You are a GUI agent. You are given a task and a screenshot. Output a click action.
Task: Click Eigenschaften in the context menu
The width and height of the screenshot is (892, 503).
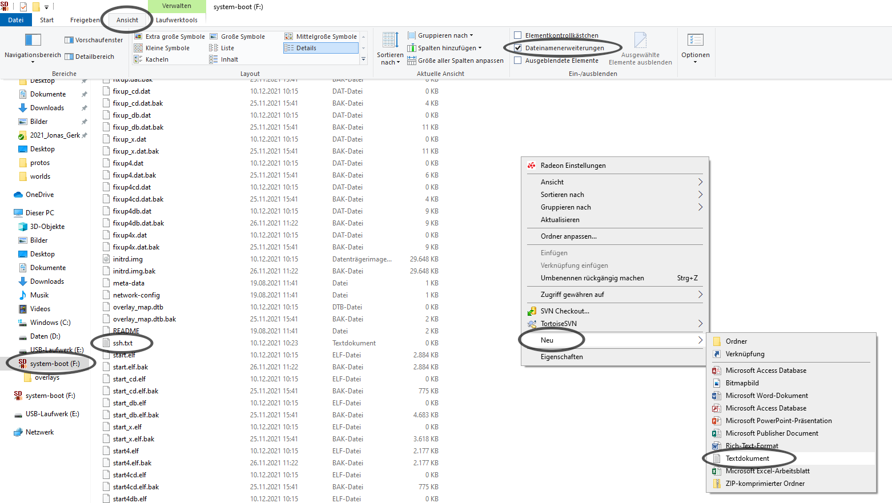[561, 357]
